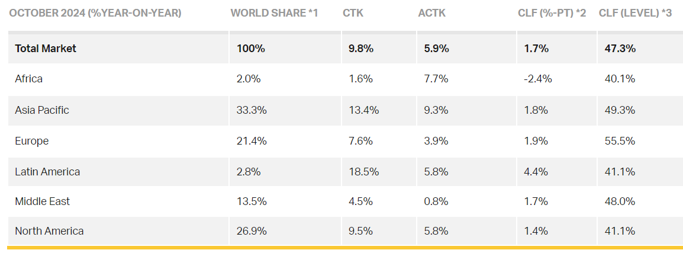The image size is (683, 253).
Task: Click the OCTOBER 2024 header label
Action: 95,12
